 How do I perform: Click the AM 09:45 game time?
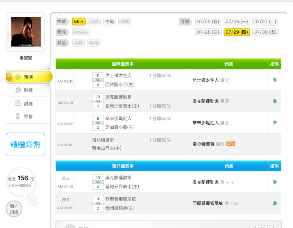[65, 145]
